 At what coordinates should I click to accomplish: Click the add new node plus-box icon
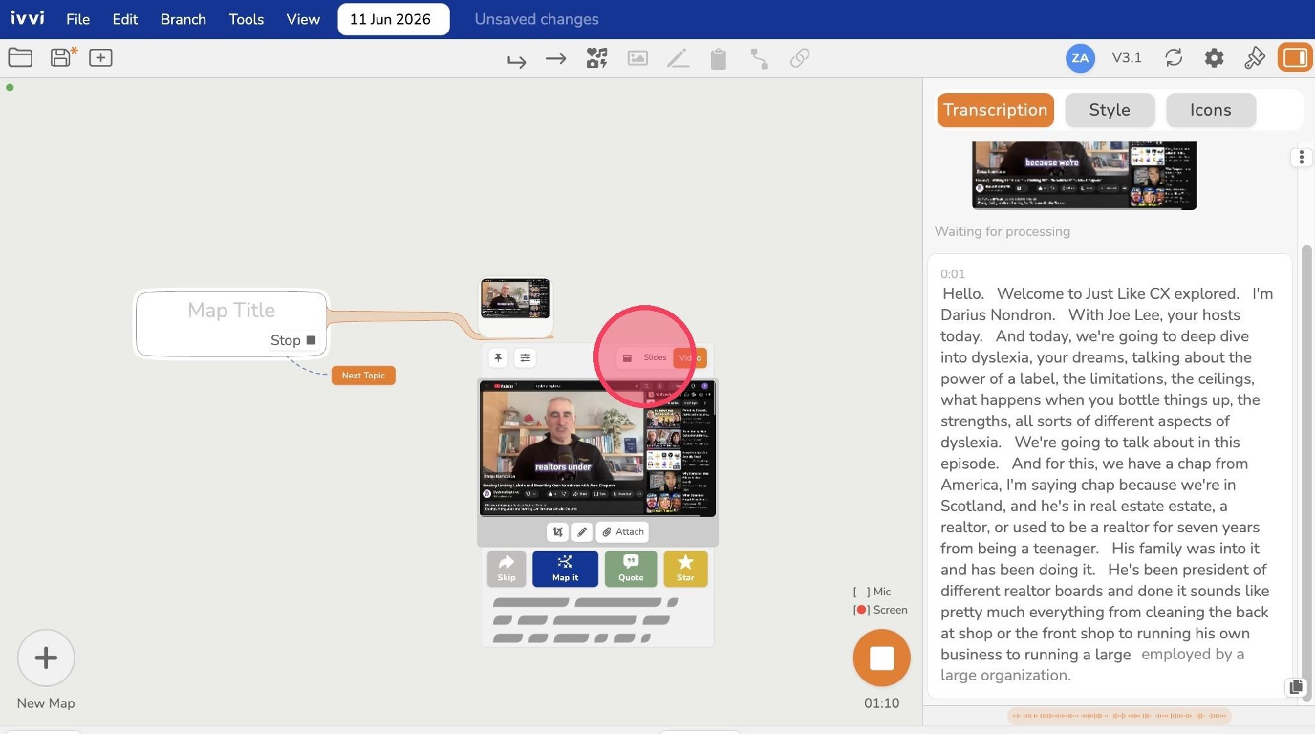point(101,58)
